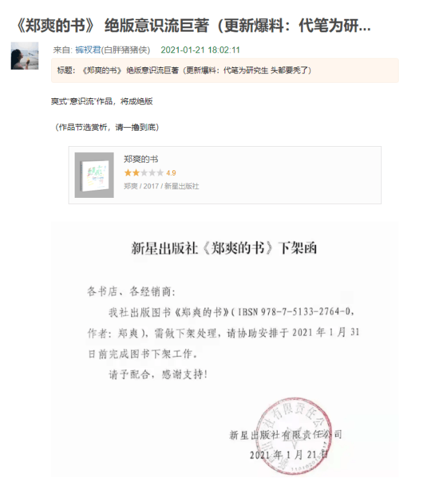Click the 郑爽 / 2017 / 新星出版社 metadata
The image size is (431, 490).
[x=161, y=186]
